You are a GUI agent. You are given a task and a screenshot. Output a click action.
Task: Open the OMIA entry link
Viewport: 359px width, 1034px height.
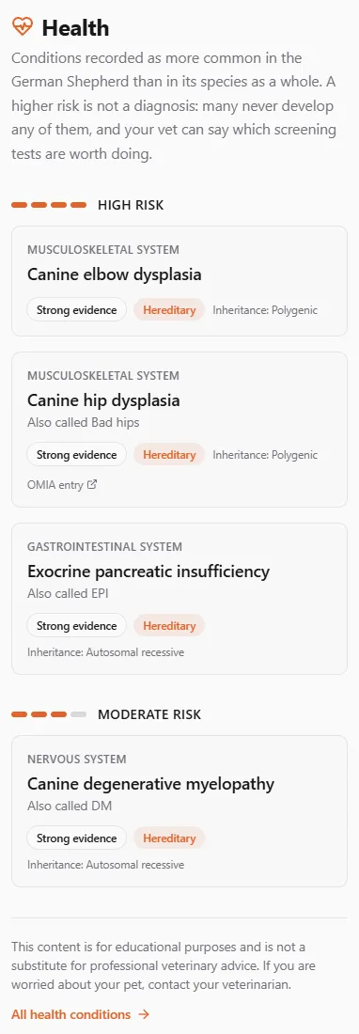[x=62, y=485]
